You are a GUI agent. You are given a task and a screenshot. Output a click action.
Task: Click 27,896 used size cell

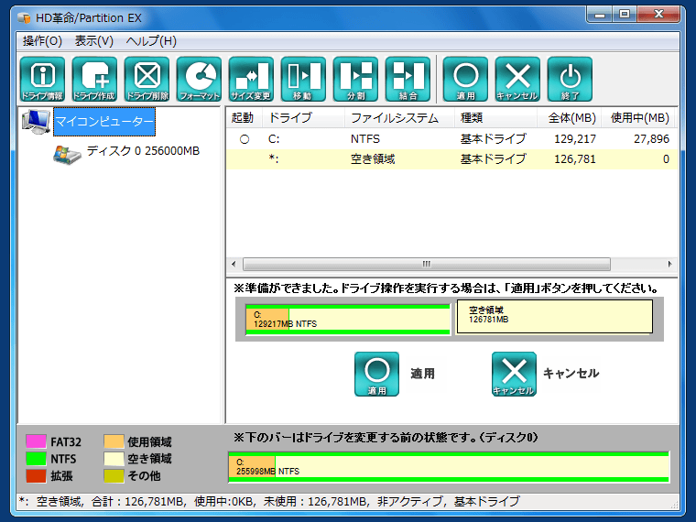tap(651, 139)
